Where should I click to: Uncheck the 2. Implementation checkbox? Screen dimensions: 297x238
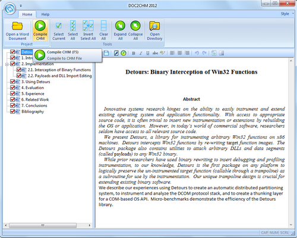click(x=12, y=64)
